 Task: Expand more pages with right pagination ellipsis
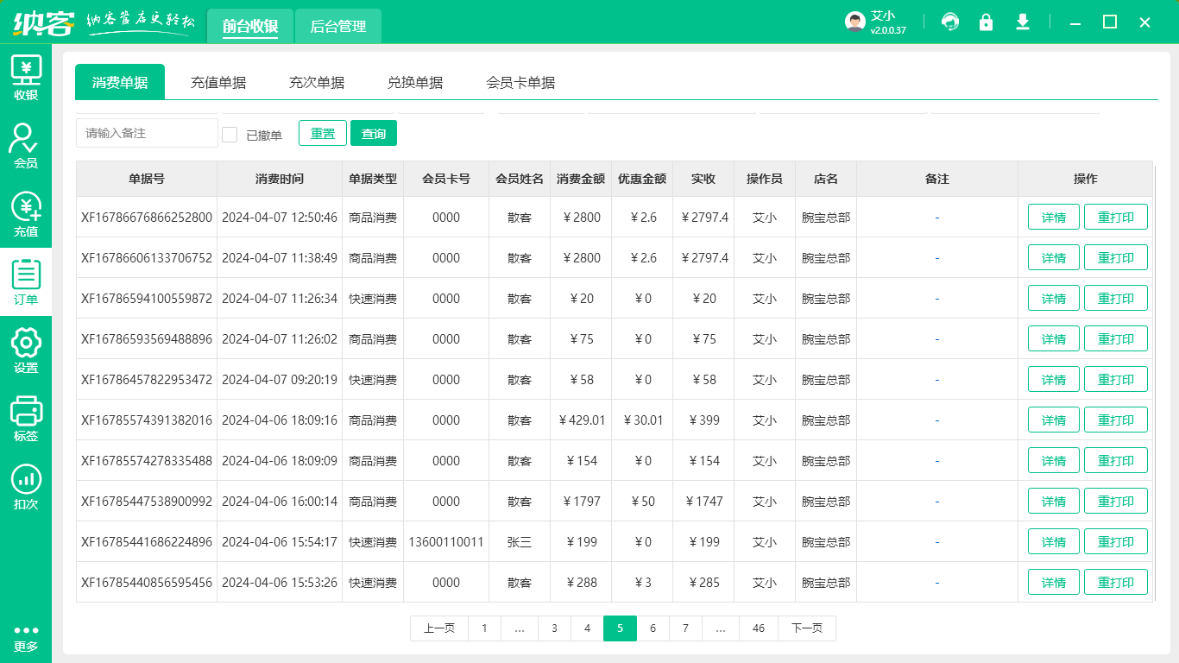tap(721, 628)
